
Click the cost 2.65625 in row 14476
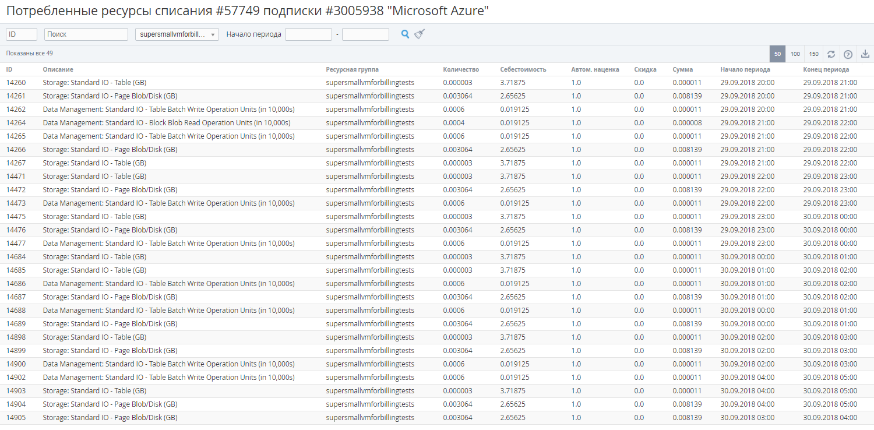pyautogui.click(x=513, y=230)
